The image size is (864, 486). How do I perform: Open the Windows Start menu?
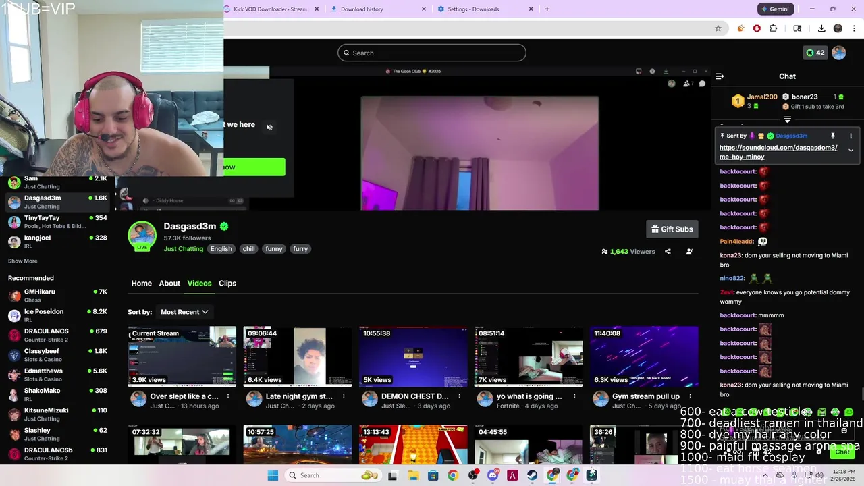273,475
